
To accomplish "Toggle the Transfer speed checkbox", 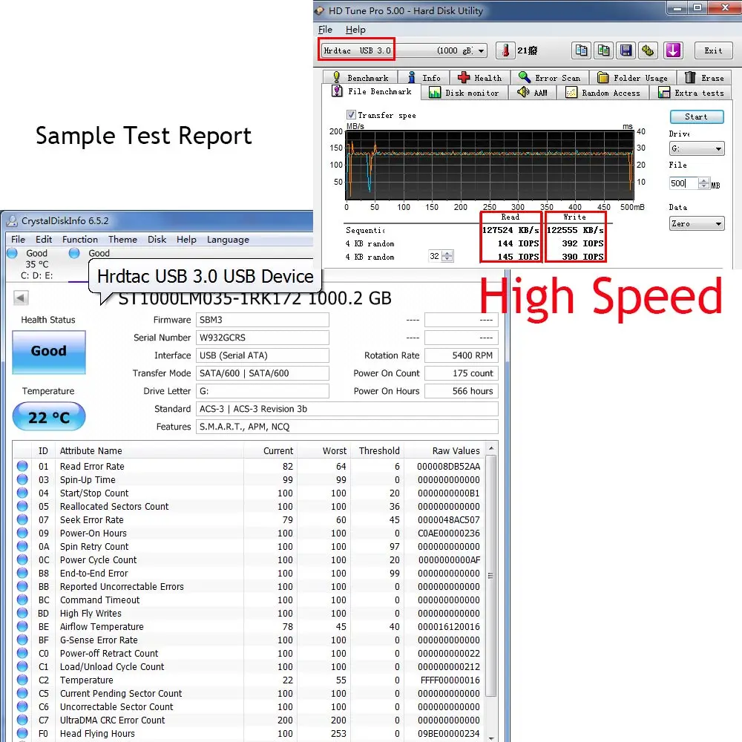I will [351, 114].
